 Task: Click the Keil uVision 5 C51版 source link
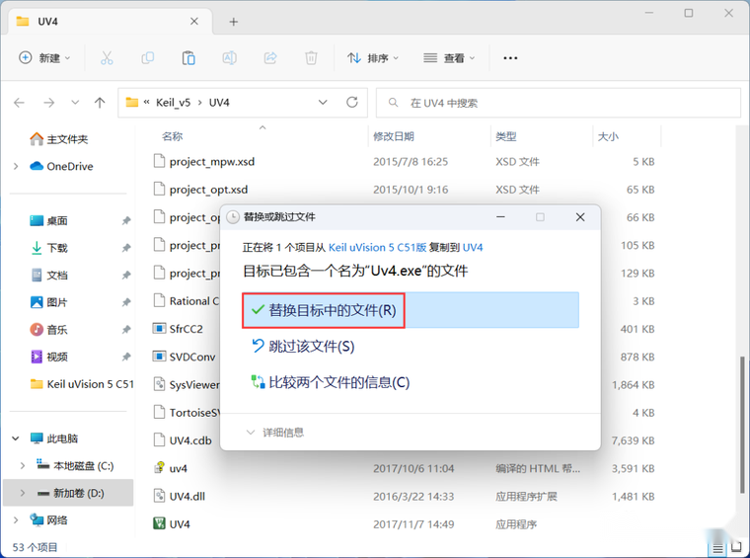click(x=378, y=247)
